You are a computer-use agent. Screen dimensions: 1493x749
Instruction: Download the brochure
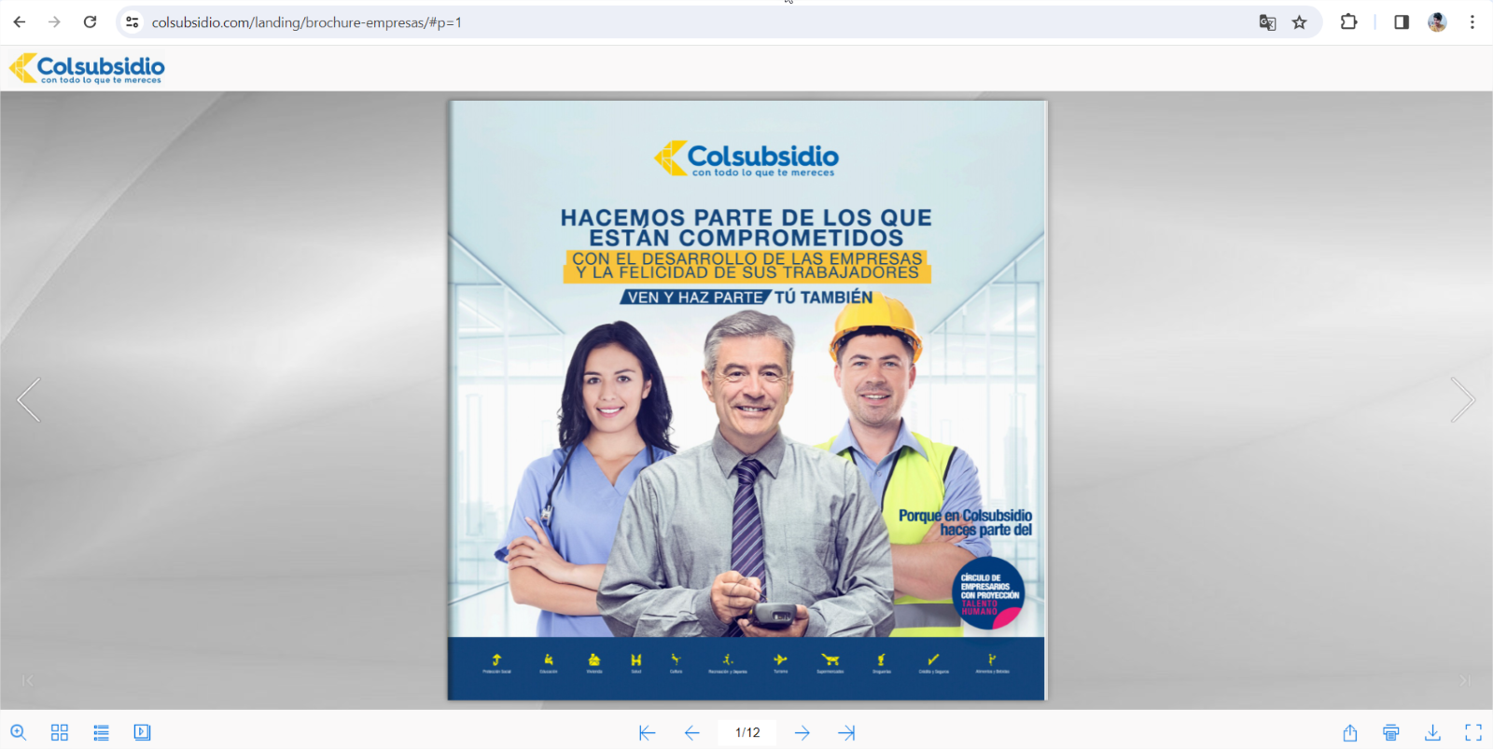(1432, 732)
